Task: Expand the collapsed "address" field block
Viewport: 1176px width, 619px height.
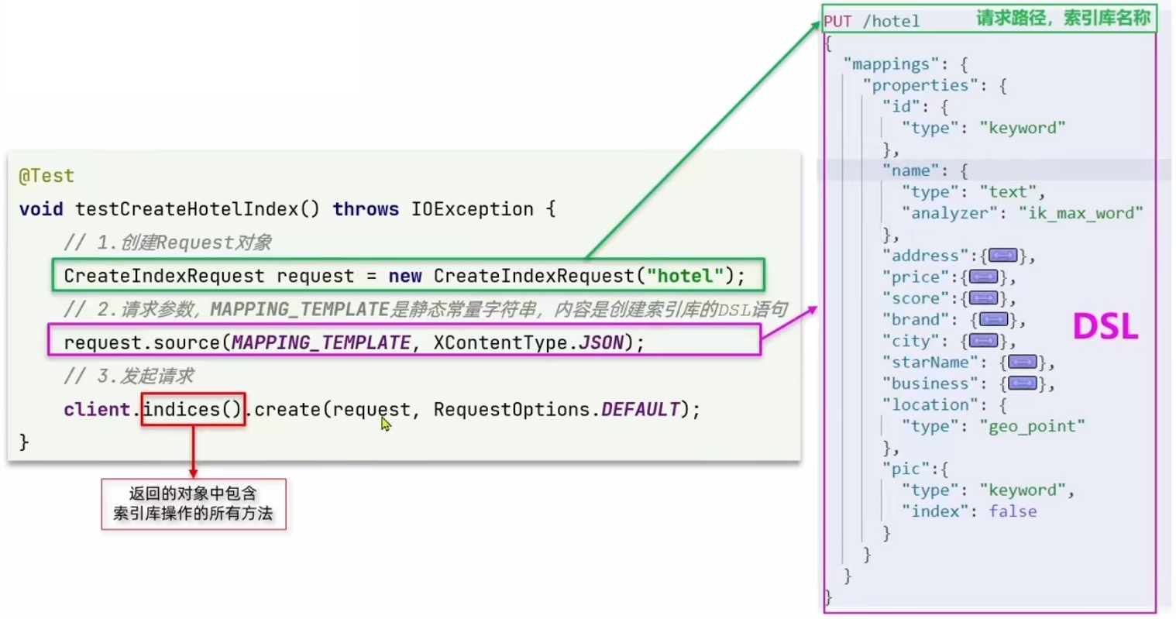Action: point(1002,256)
